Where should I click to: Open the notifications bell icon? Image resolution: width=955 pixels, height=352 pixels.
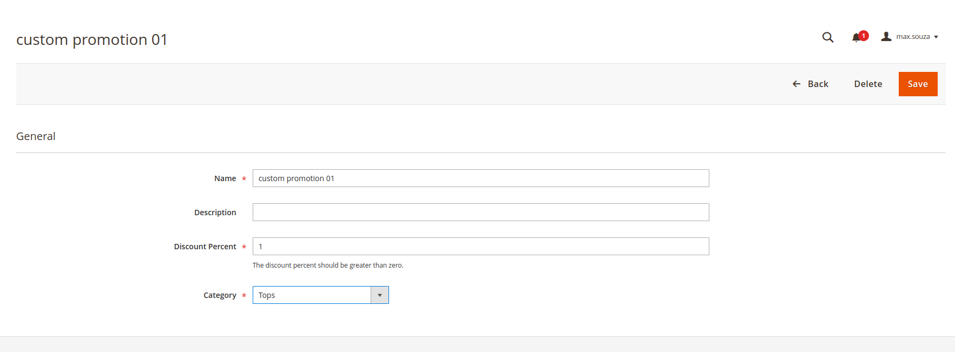856,38
